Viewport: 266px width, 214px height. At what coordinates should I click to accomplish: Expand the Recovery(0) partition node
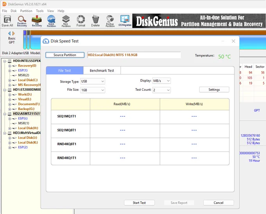tap(10, 66)
